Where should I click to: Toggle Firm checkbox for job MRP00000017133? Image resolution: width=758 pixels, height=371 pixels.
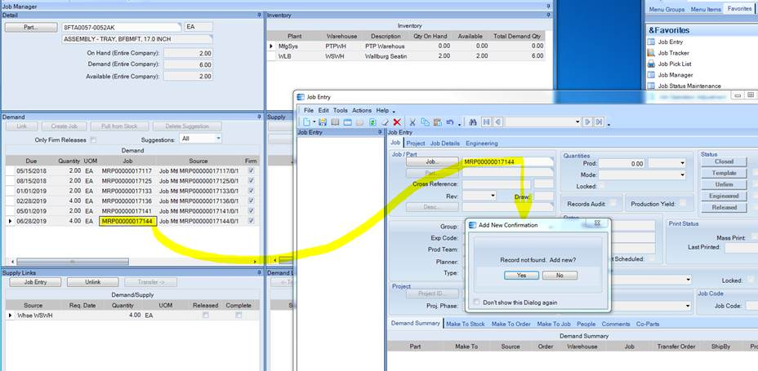(251, 191)
